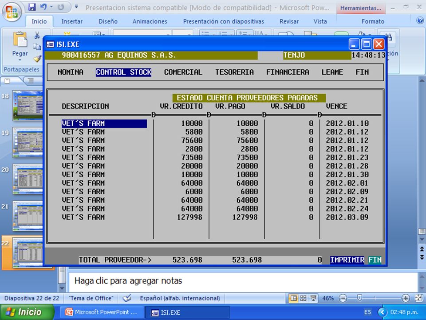Screen dimensions: 426x320
Task: Click the zoom out minus button
Action: [x=343, y=298]
